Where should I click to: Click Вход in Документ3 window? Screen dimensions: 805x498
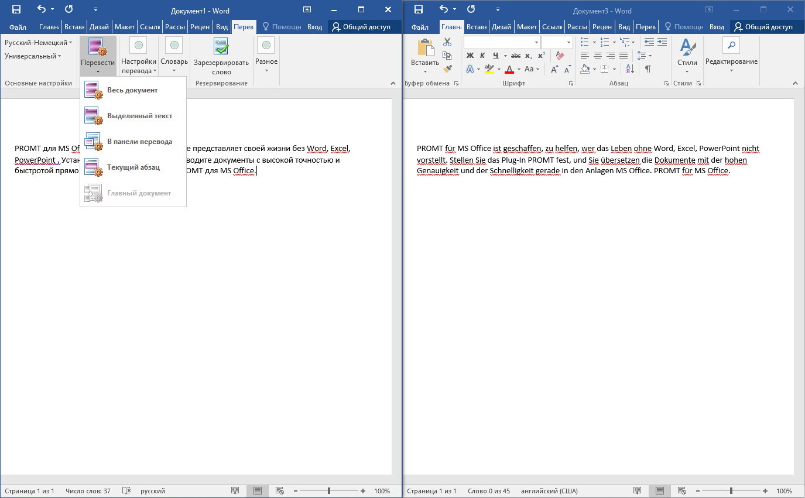(717, 27)
